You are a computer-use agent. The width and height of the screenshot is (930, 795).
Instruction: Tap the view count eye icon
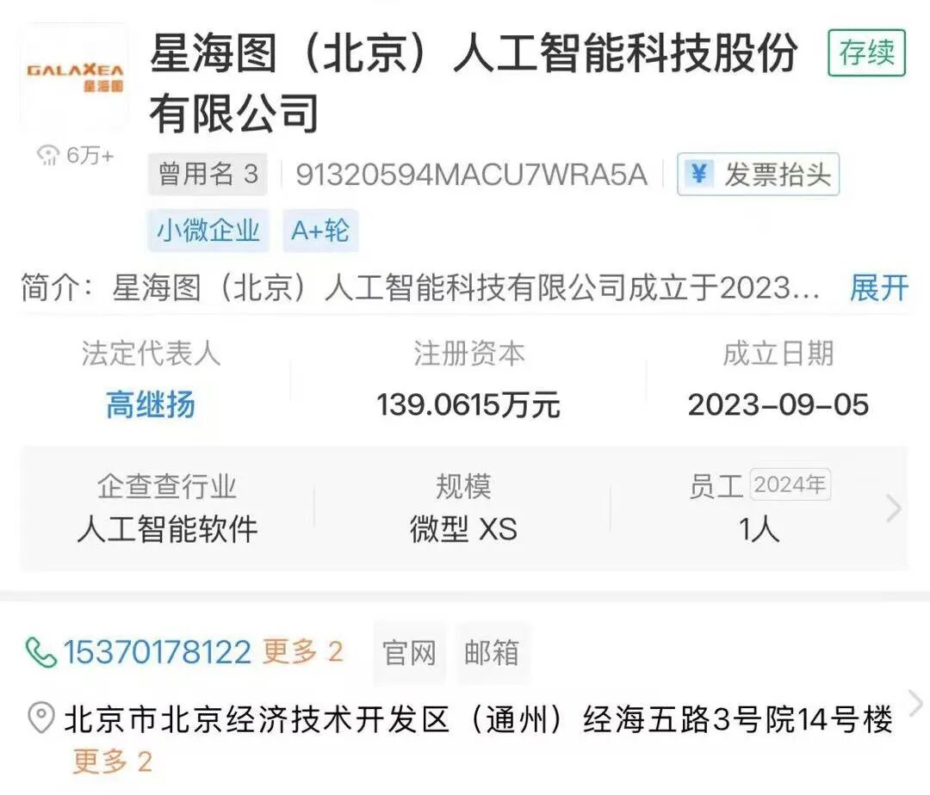click(x=48, y=155)
